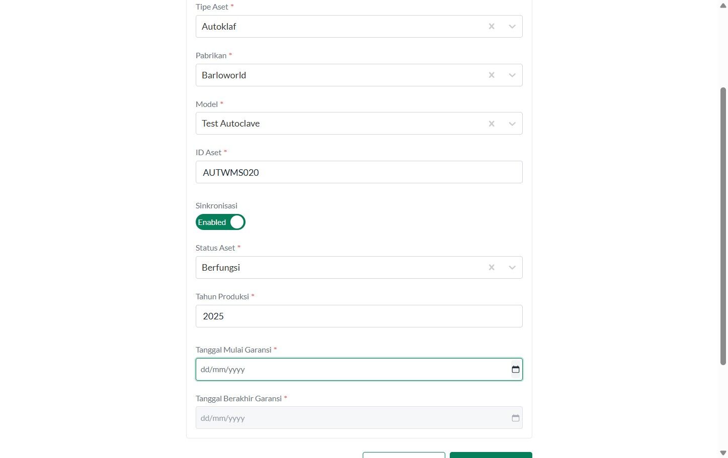
Task: Focus the Tanggal Mulai Garansi date field
Action: 359,370
